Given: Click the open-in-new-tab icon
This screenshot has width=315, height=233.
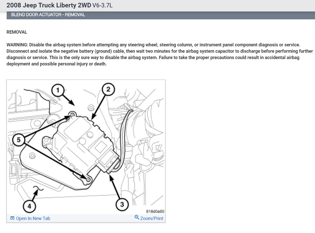Looking at the screenshot, I should 12,218.
